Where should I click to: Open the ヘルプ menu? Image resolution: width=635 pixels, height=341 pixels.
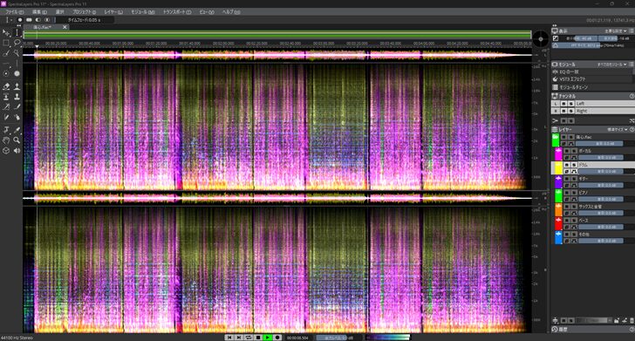pos(231,11)
